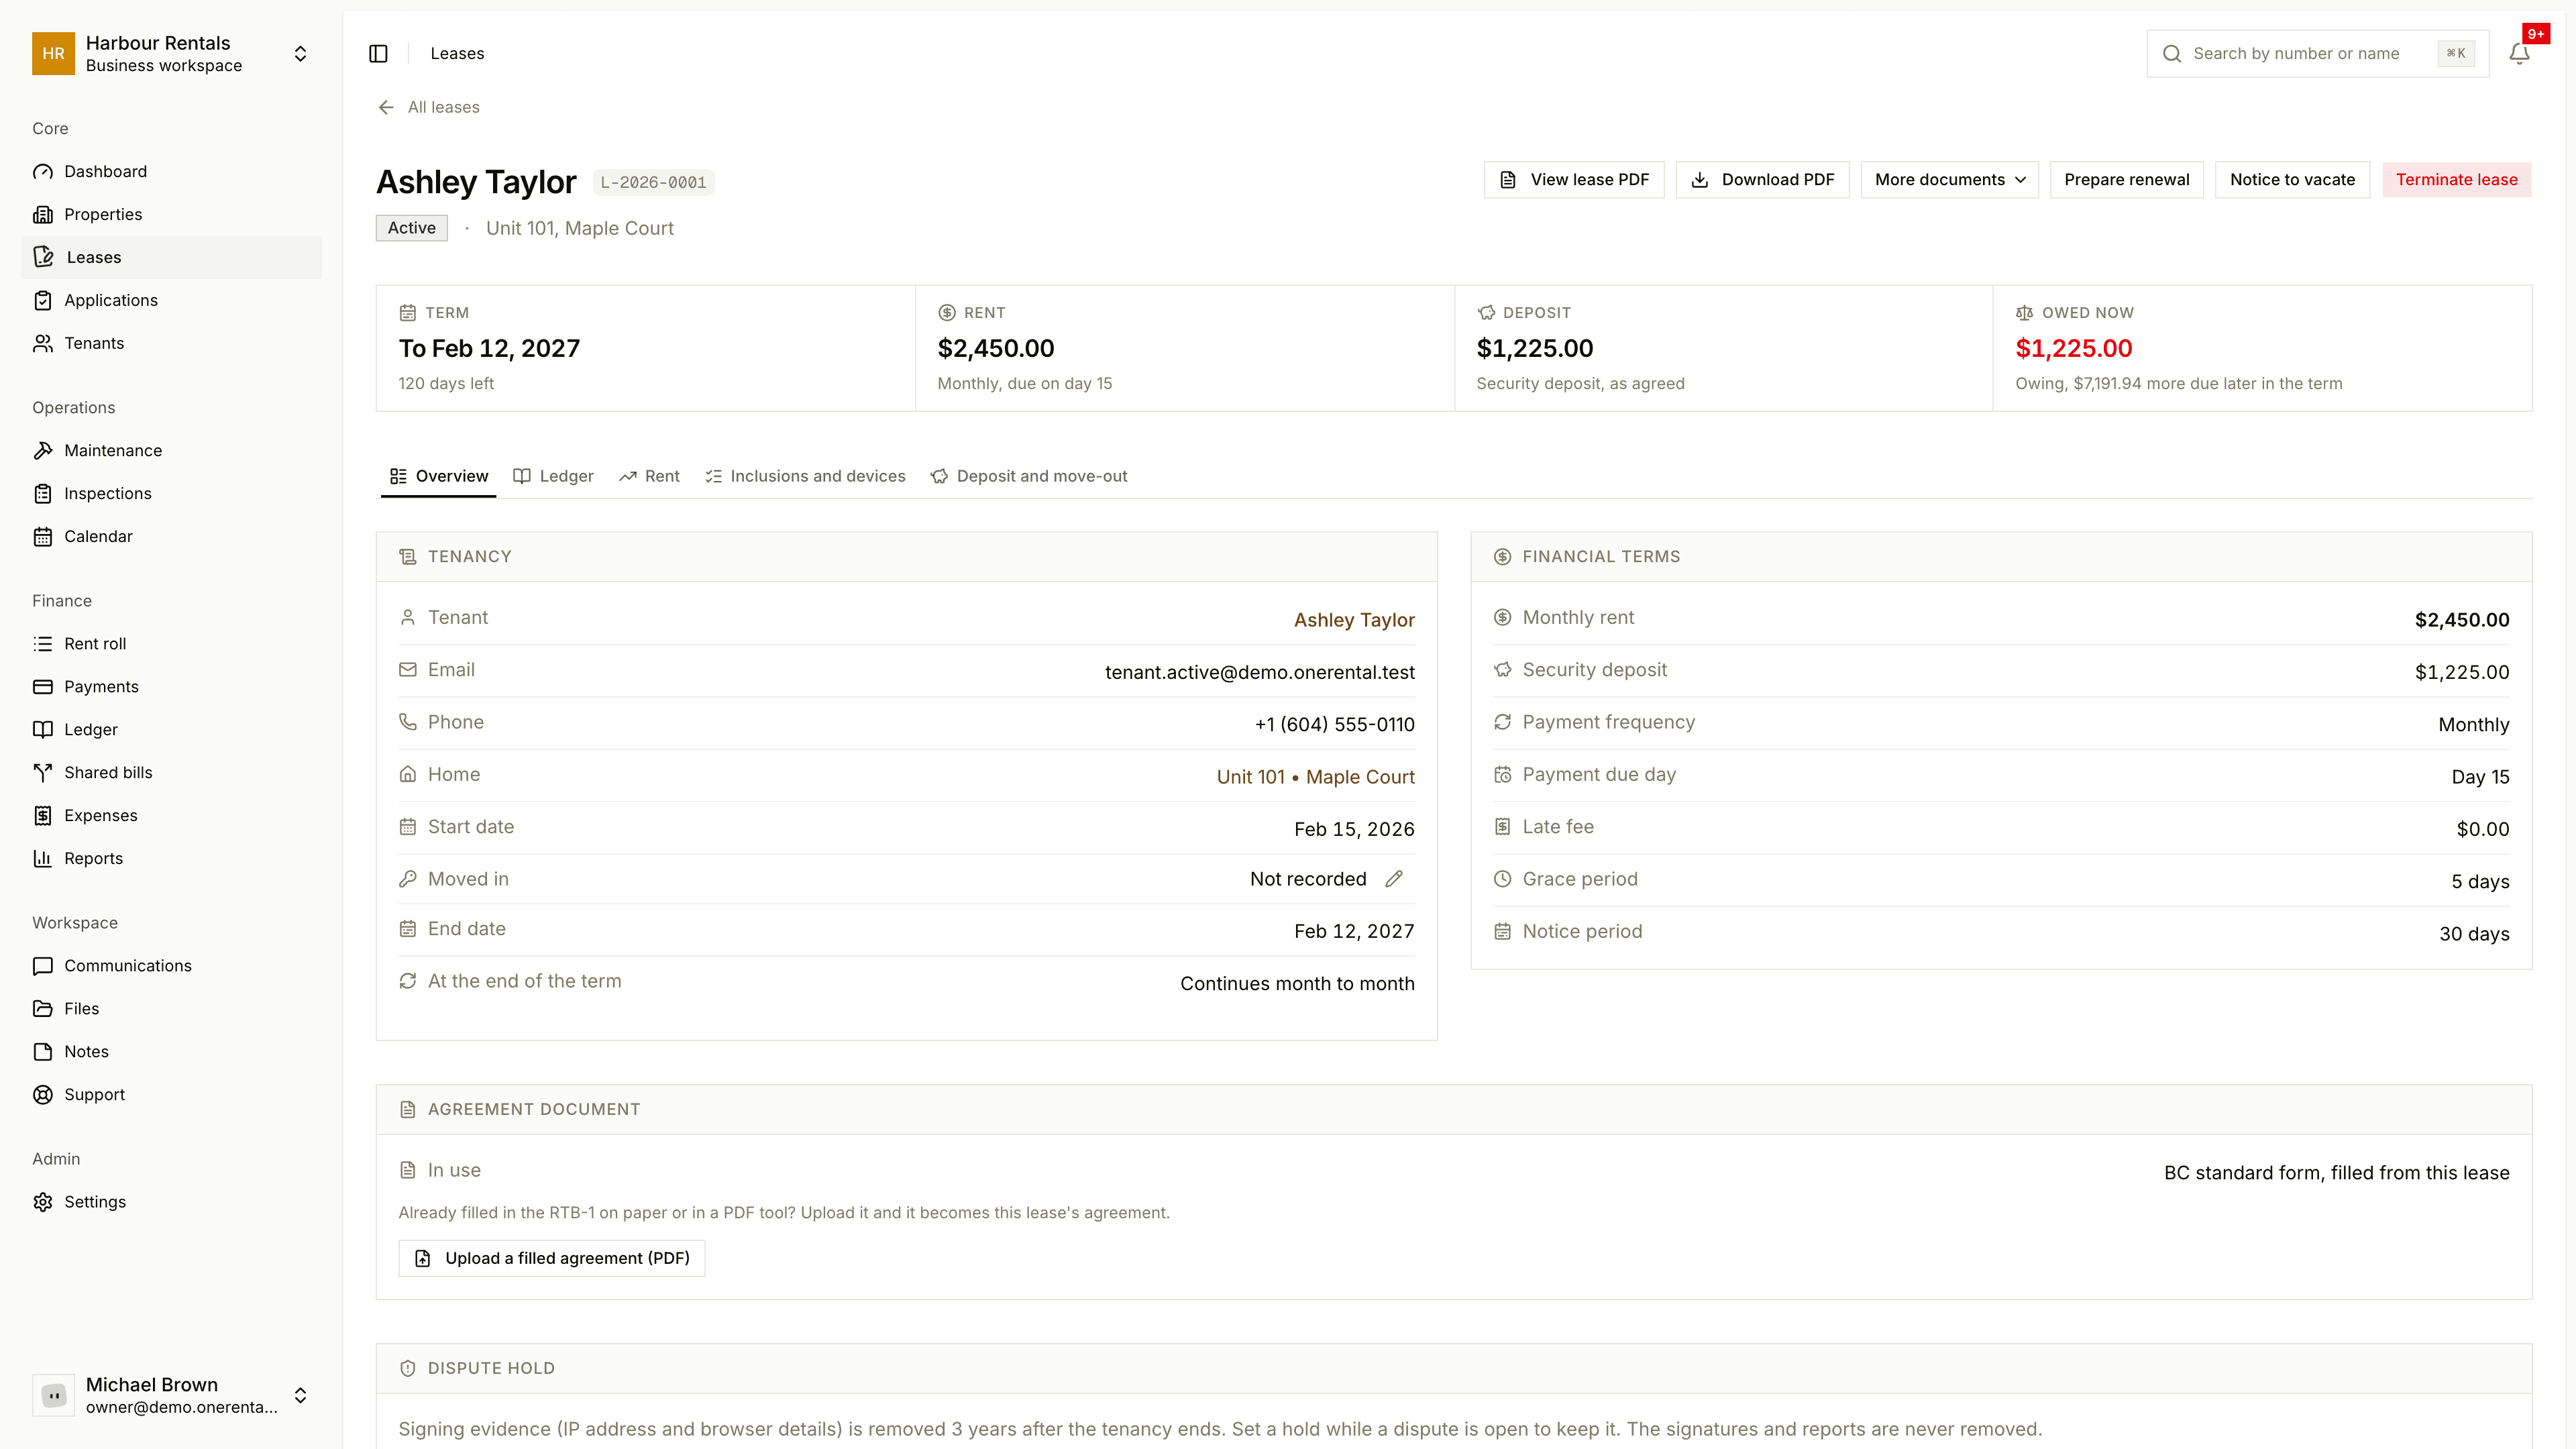Image resolution: width=2576 pixels, height=1449 pixels.
Task: Click the Dashboard gauge icon
Action: pyautogui.click(x=43, y=172)
